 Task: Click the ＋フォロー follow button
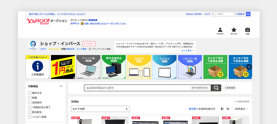click(x=89, y=43)
